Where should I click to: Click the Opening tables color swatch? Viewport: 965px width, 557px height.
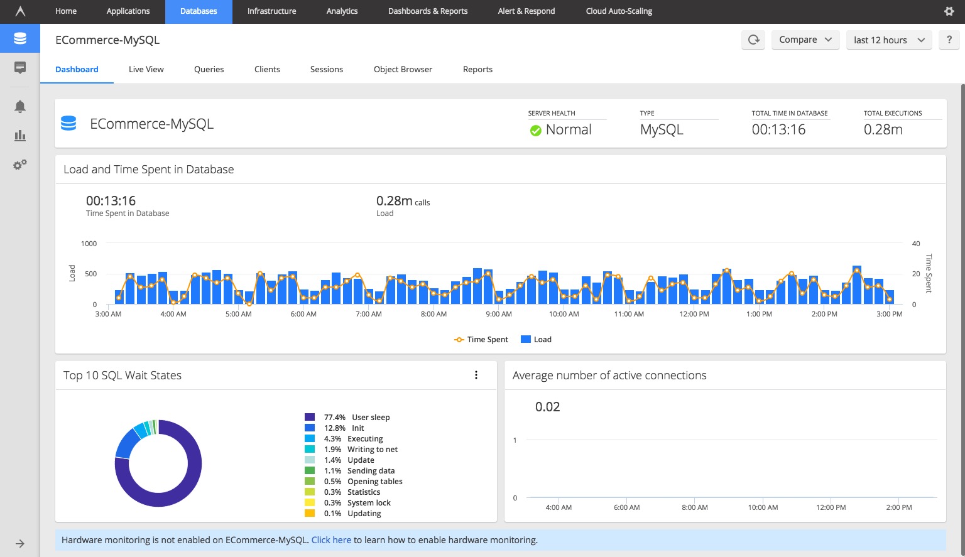pos(310,482)
